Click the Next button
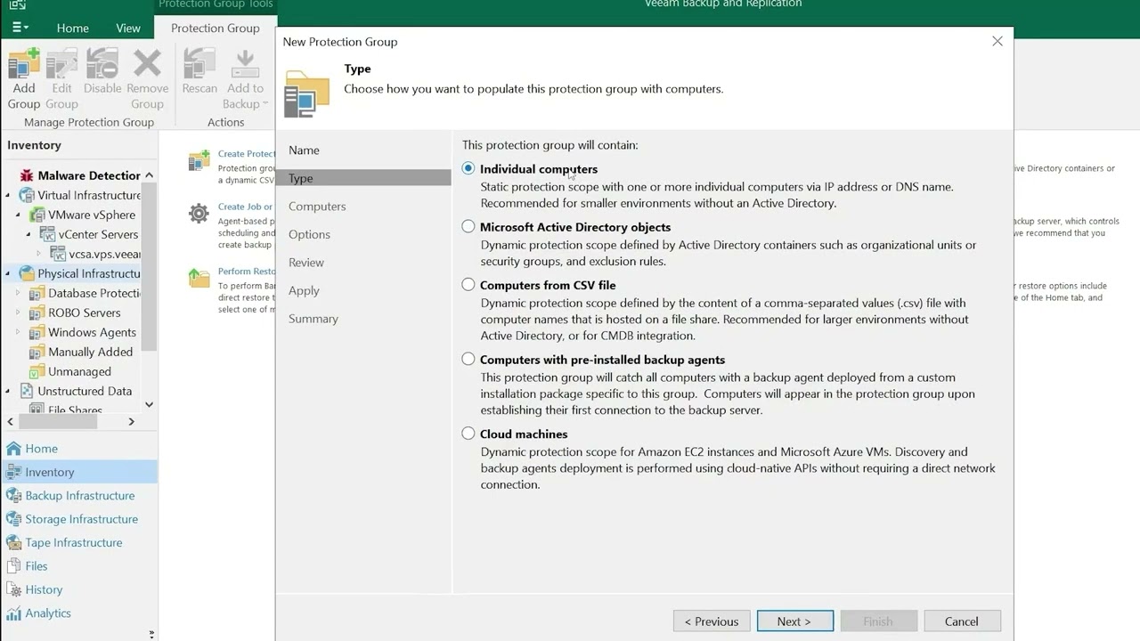The image size is (1140, 641). (794, 621)
